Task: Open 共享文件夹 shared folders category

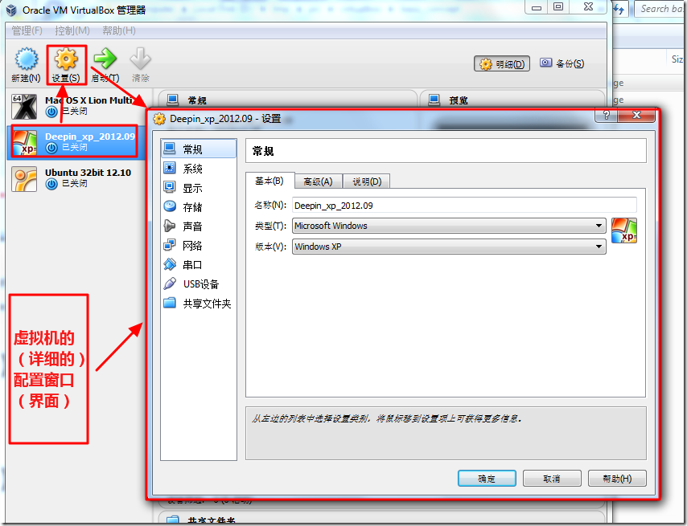Action: pos(199,303)
